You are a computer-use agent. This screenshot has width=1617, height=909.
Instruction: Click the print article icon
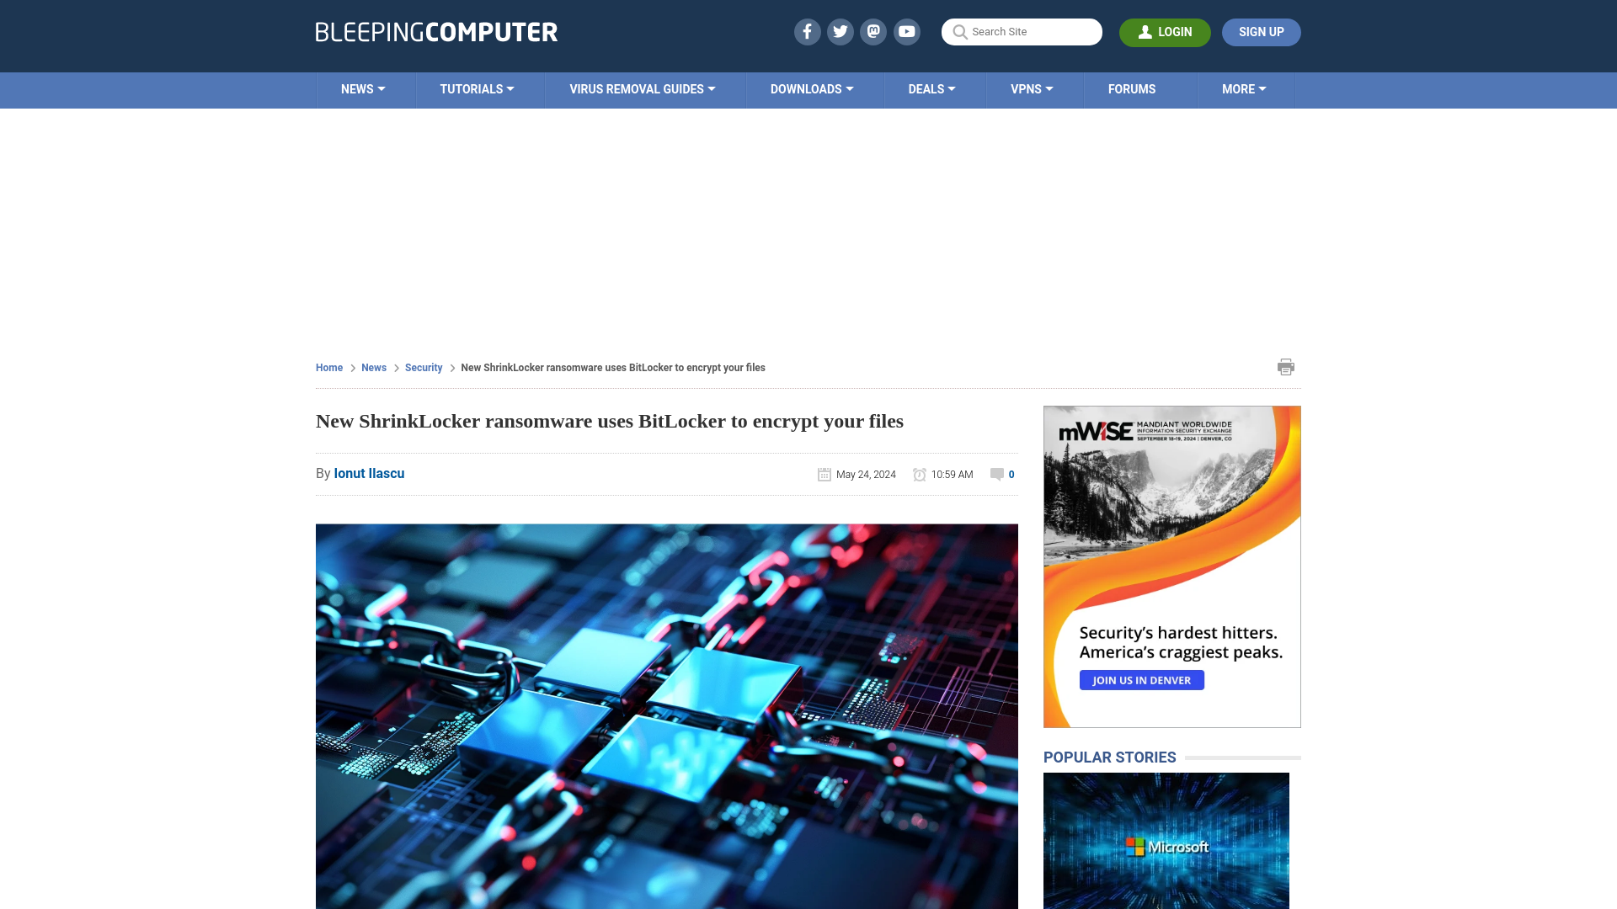click(x=1285, y=366)
